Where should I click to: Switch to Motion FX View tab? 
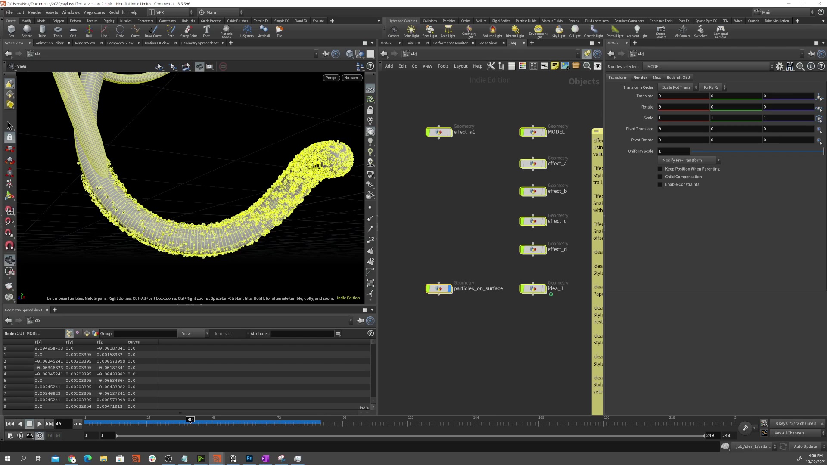click(157, 43)
